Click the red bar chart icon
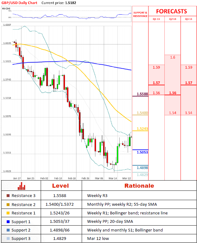The image size is (197, 243). [21, 186]
